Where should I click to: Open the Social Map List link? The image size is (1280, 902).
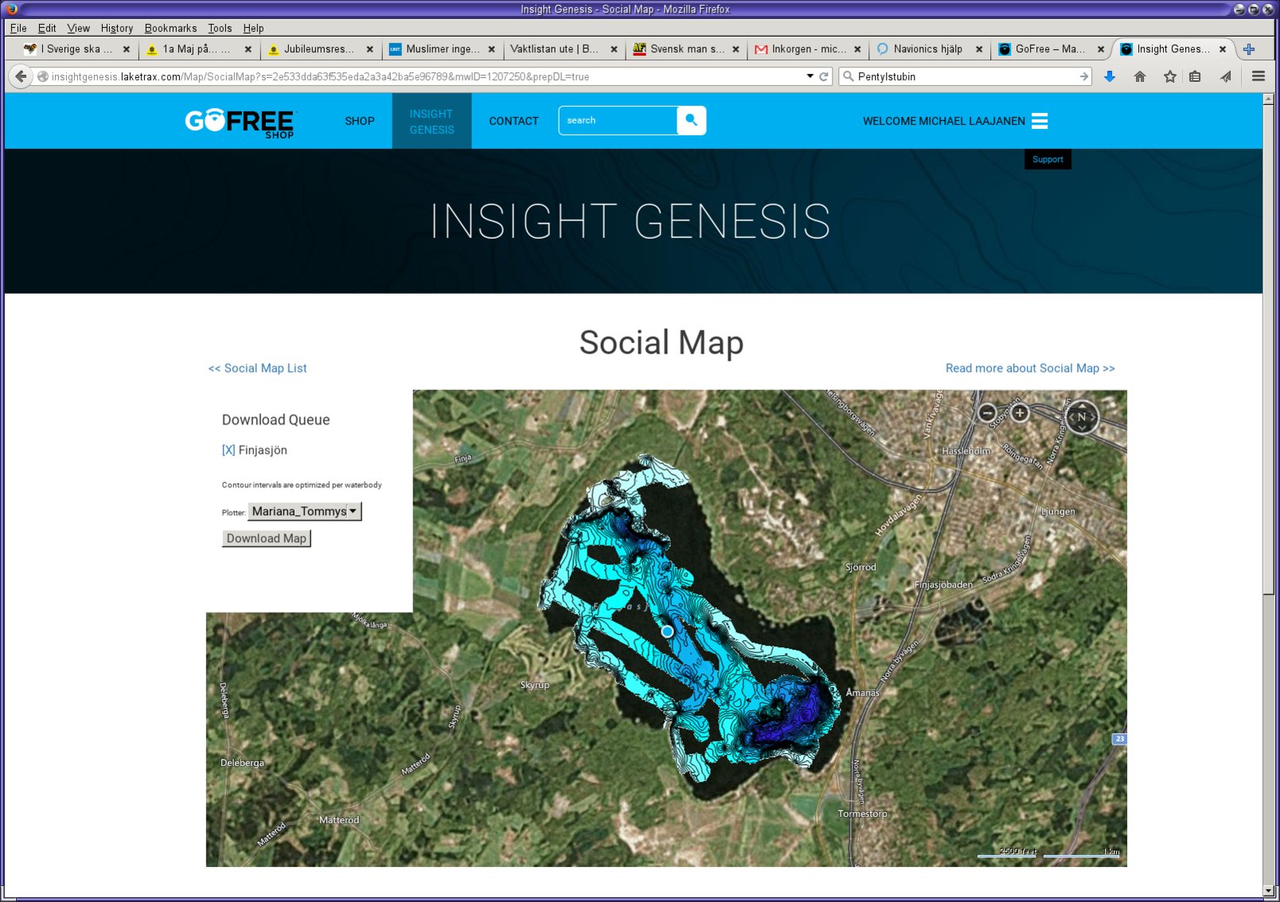click(x=257, y=368)
